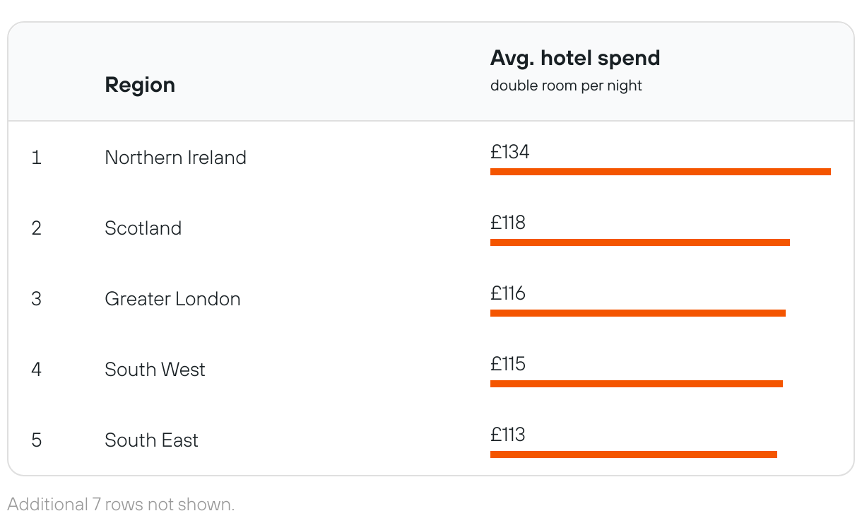Select rank number 4 beside South West
This screenshot has height=523, width=862.
pos(37,369)
